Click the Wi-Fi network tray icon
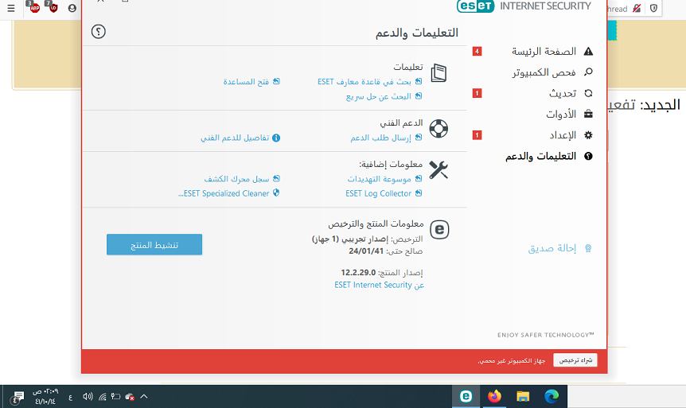Screen dimensions: 686x408 (x=103, y=397)
